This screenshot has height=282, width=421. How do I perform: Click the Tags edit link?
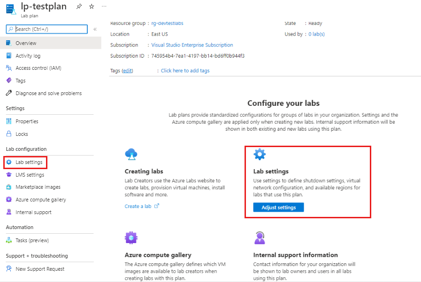point(127,70)
